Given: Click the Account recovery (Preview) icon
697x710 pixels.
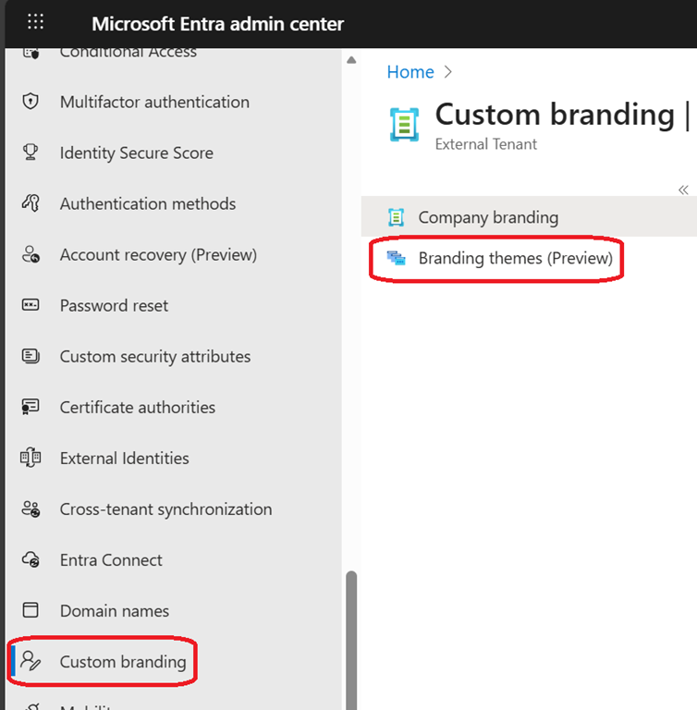Looking at the screenshot, I should tap(31, 255).
